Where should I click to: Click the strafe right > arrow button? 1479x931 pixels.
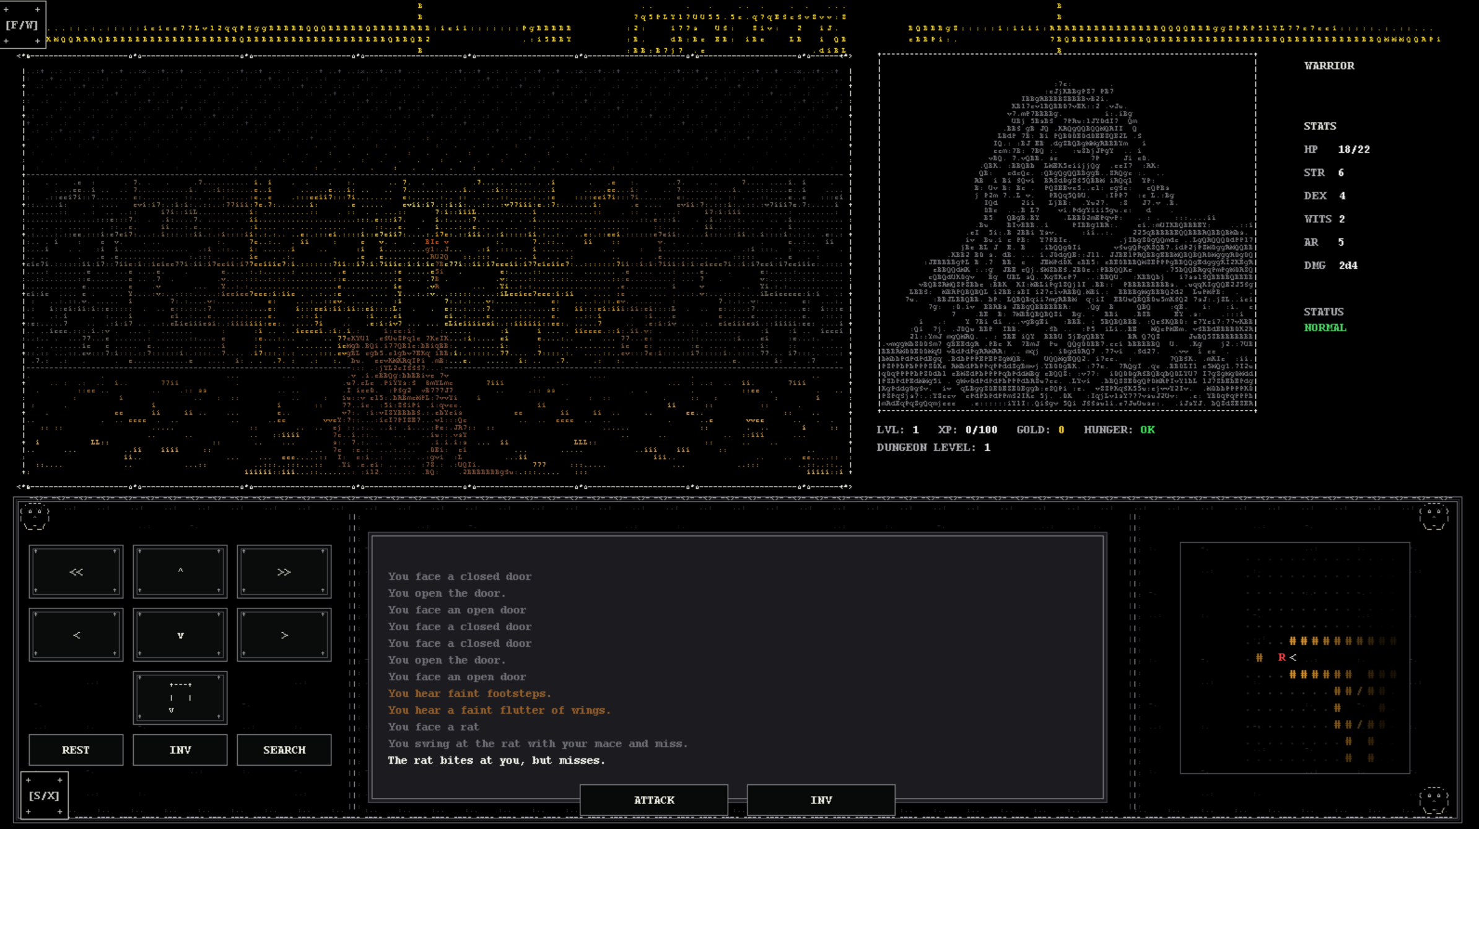tap(284, 634)
